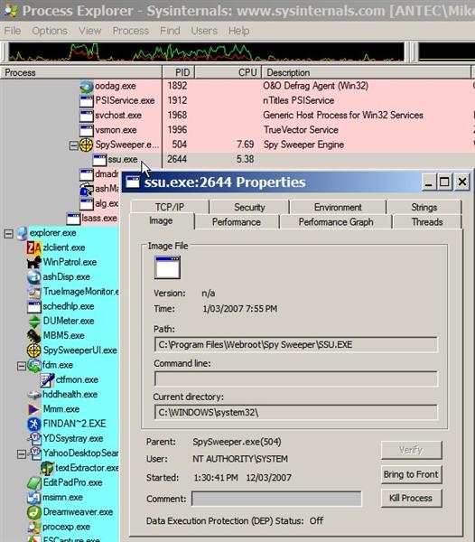This screenshot has height=542, width=475.
Task: Switch to the Security tab
Action: [x=249, y=207]
